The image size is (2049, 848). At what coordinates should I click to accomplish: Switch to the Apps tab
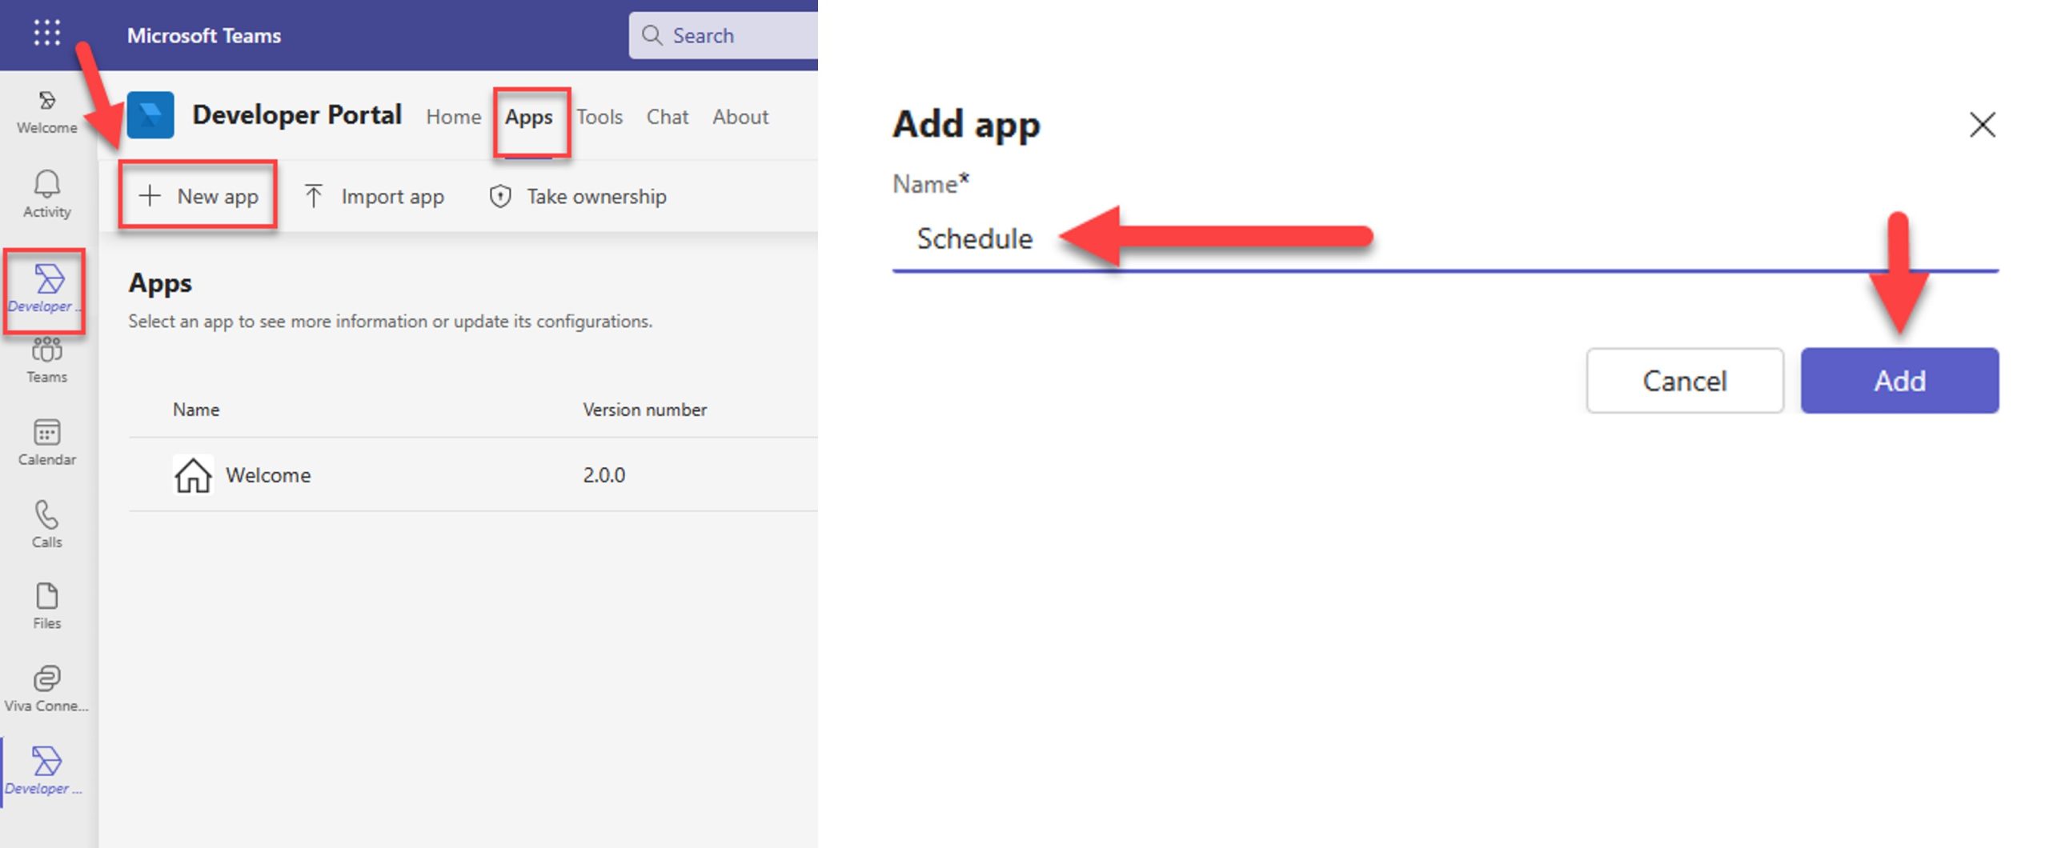(528, 117)
